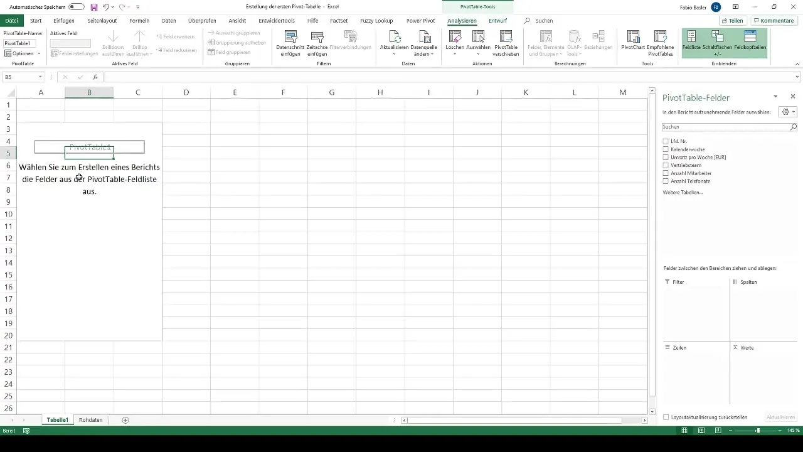Open the Datei tab
Image resolution: width=803 pixels, height=452 pixels.
click(x=11, y=21)
